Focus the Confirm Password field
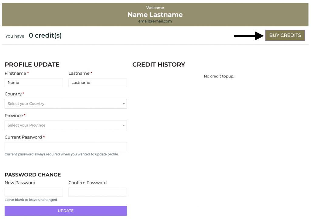311x219 pixels. point(97,192)
